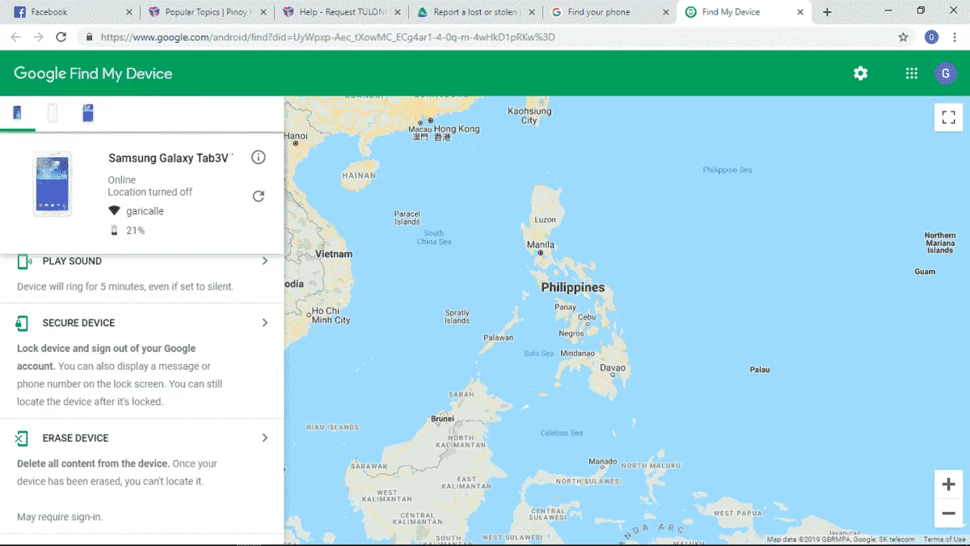
Task: Click Davao label on the map
Action: 613,368
